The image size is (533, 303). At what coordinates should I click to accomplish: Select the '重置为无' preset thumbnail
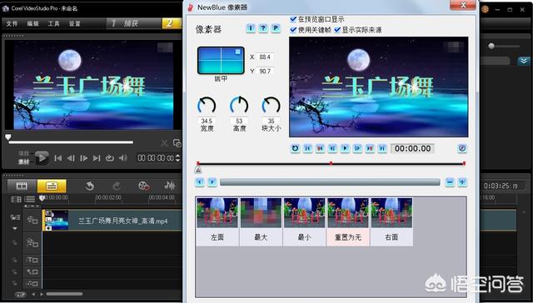(348, 221)
